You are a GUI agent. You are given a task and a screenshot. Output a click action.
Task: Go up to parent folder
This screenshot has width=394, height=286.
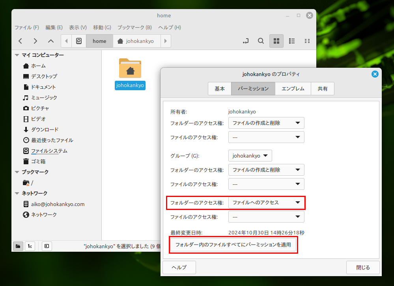click(50, 41)
